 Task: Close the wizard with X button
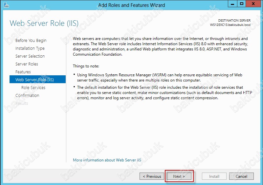(x=253, y=4)
